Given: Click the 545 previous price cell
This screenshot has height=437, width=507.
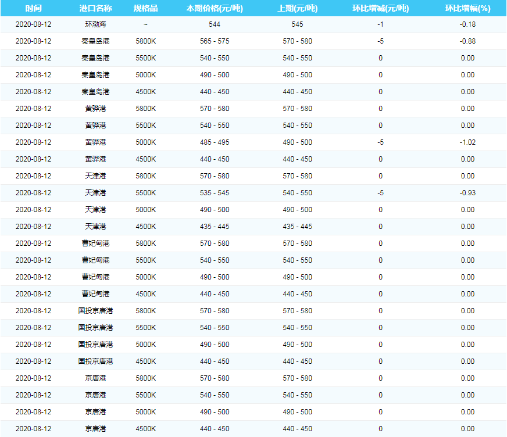Looking at the screenshot, I should pos(297,24).
